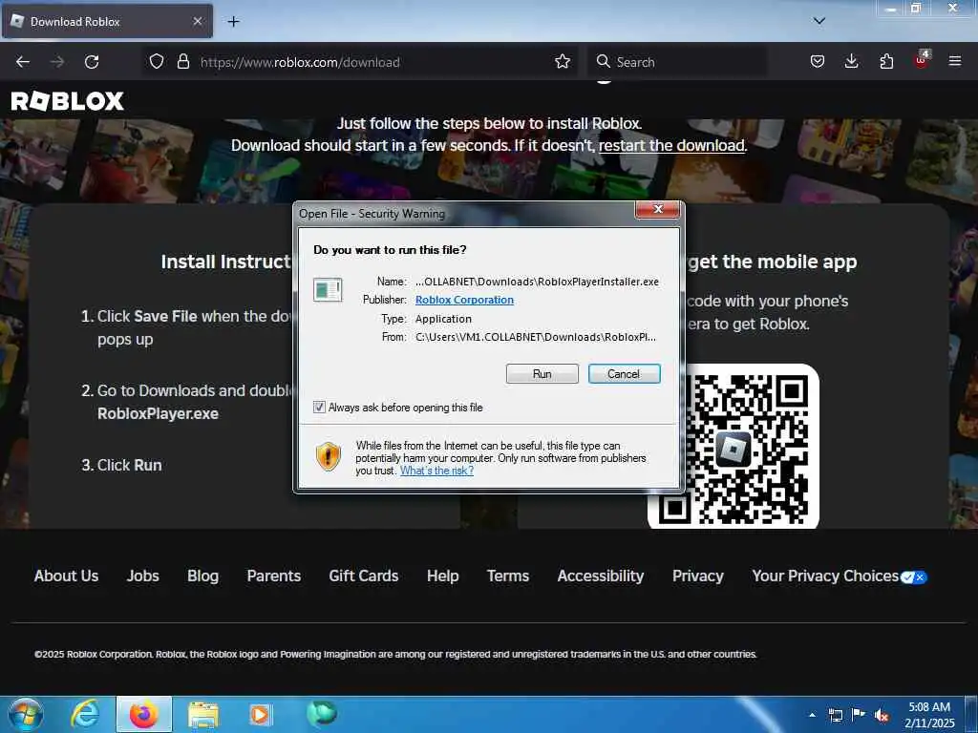Open the Gift Cards footer link
Viewport: 978px width, 733px height.
click(364, 576)
